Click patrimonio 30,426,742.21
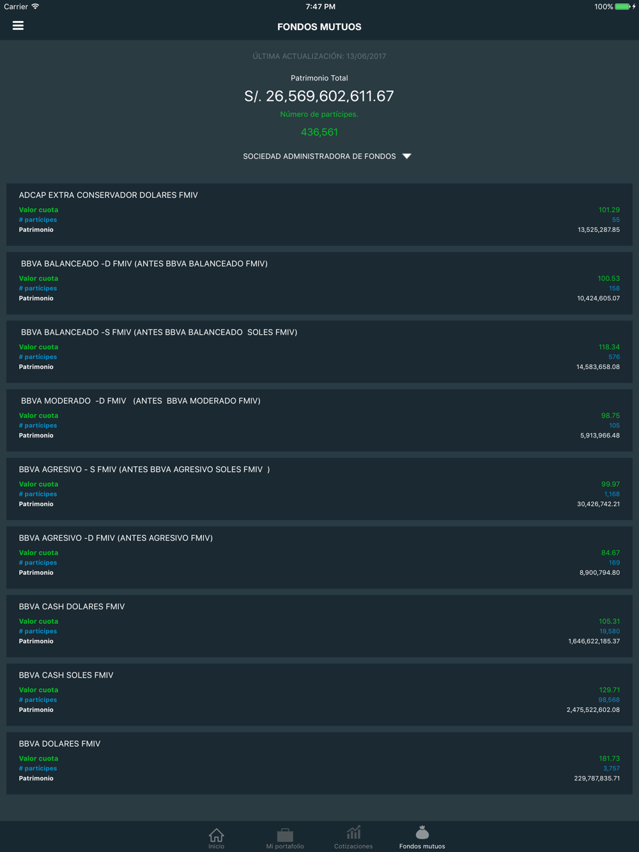 598,505
